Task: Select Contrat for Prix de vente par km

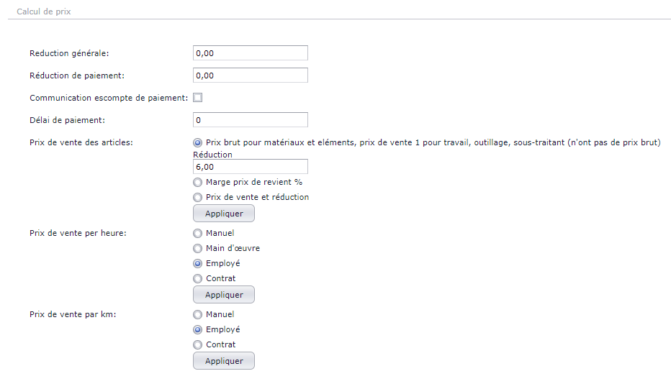Action: pyautogui.click(x=197, y=344)
